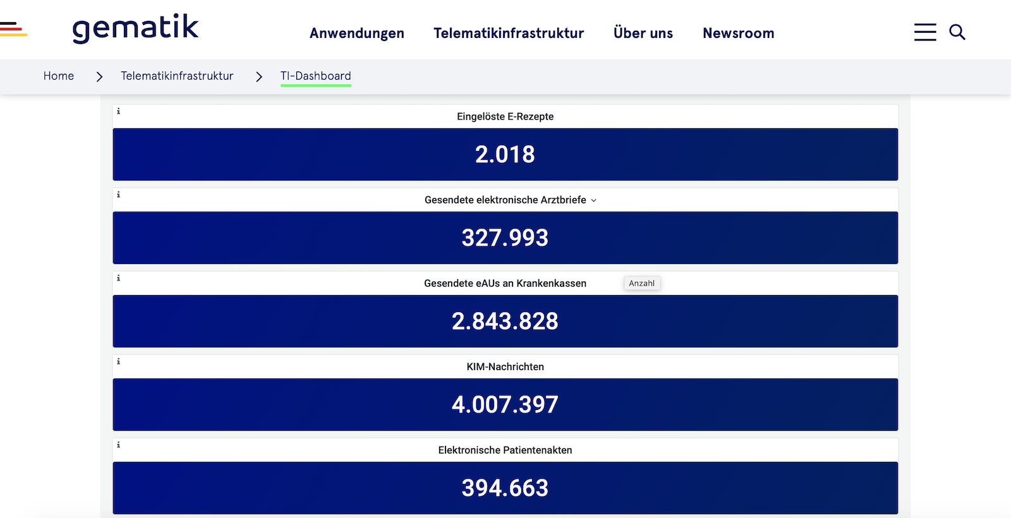Click Telematikinfrastruktur breadcrumb link
The width and height of the screenshot is (1011, 518).
point(177,76)
